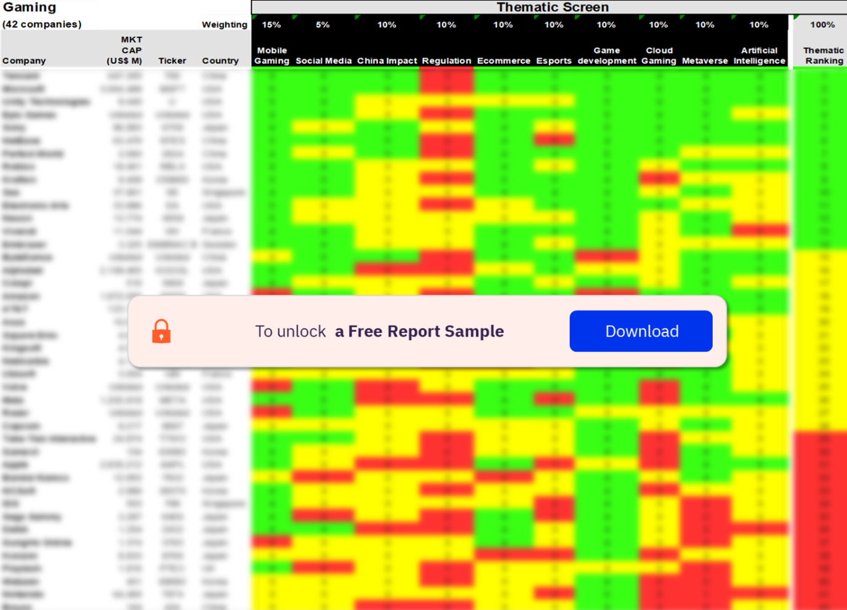Select the China Impact column header
This screenshot has width=847, height=610.
point(387,61)
